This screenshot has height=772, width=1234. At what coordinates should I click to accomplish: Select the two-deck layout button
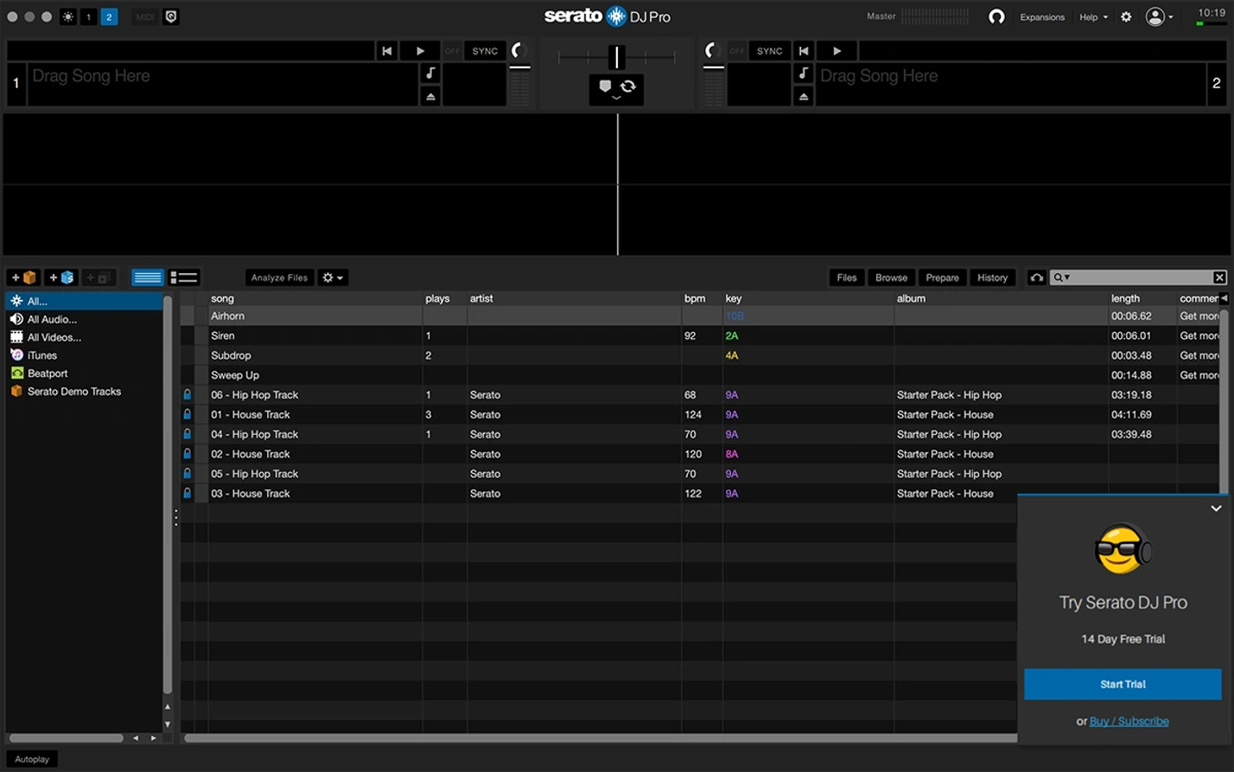pyautogui.click(x=109, y=16)
